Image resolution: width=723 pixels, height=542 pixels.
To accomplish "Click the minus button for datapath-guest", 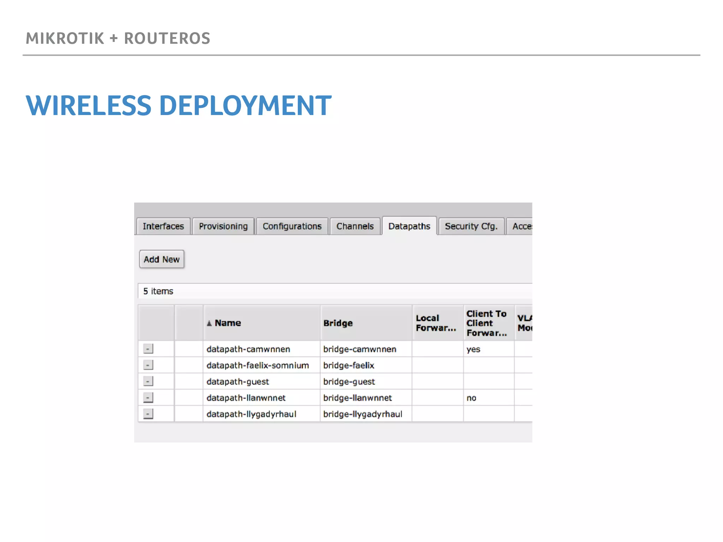I will click(x=148, y=381).
